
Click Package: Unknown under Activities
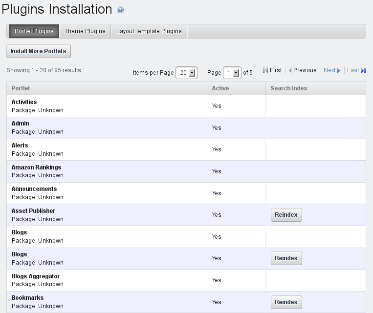pyautogui.click(x=38, y=110)
